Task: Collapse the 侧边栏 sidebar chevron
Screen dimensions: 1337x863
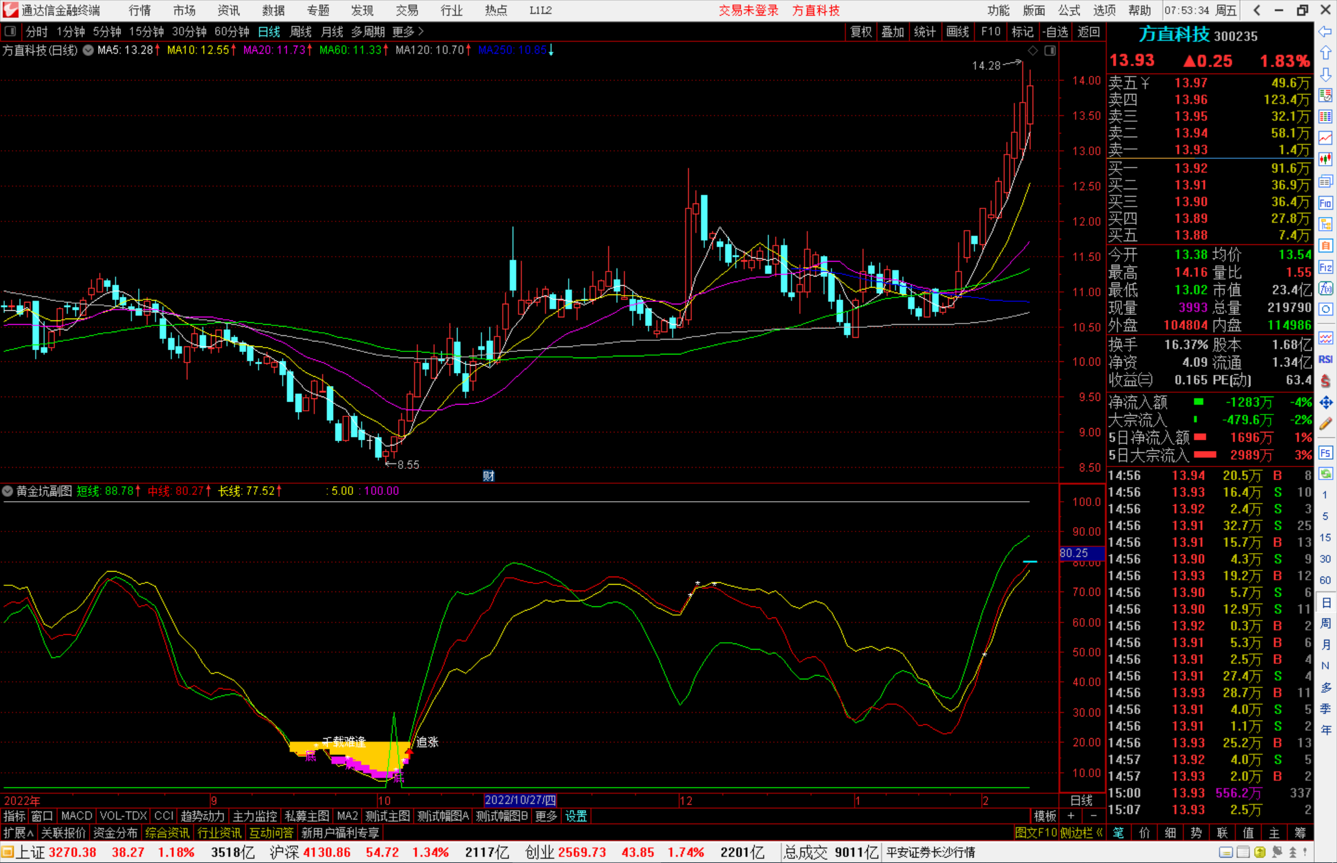Action: (x=1099, y=833)
